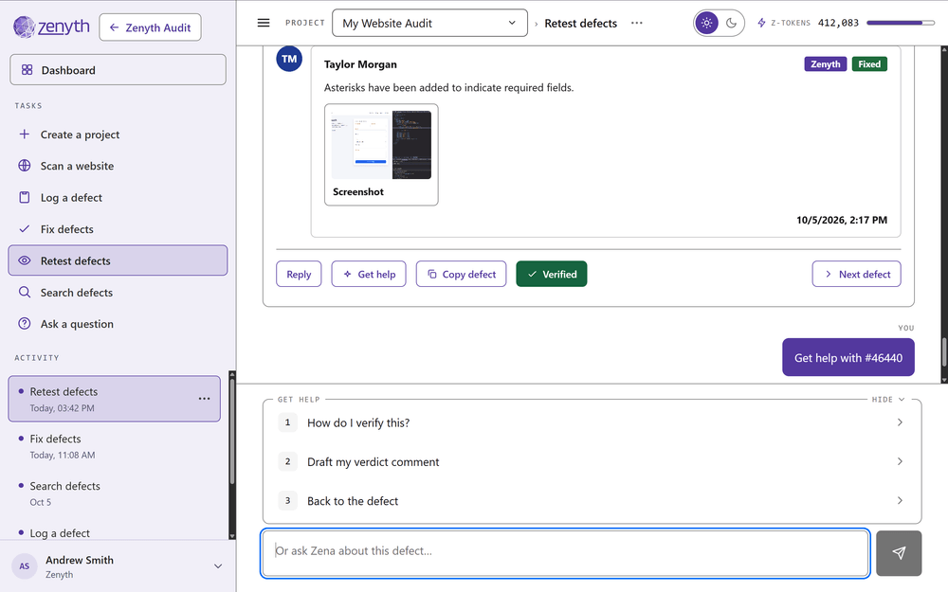
Task: Open Search defects activity from Oct 5
Action: click(115, 493)
